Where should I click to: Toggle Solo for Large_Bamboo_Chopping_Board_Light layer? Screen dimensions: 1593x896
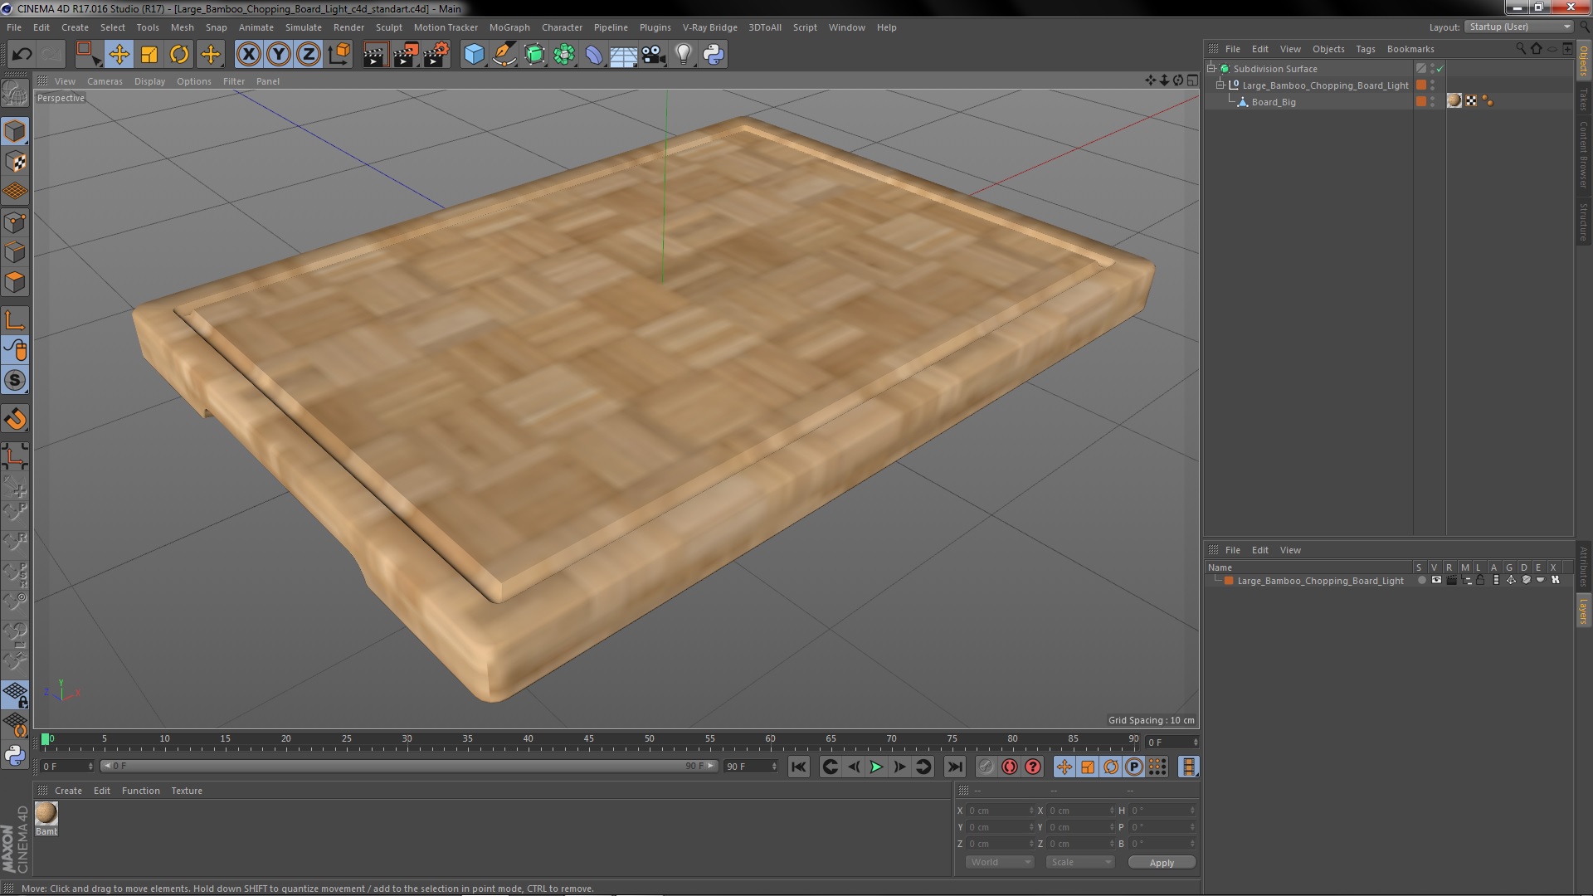pyautogui.click(x=1421, y=580)
